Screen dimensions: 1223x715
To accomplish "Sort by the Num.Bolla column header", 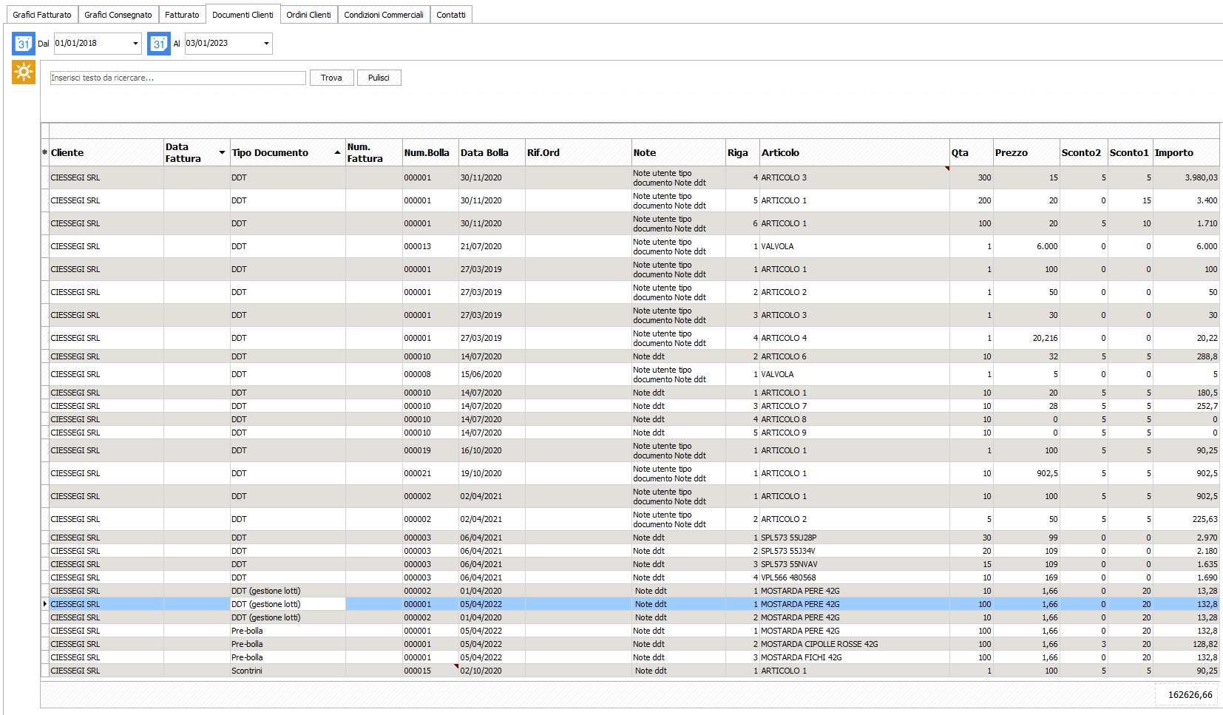I will coord(430,152).
